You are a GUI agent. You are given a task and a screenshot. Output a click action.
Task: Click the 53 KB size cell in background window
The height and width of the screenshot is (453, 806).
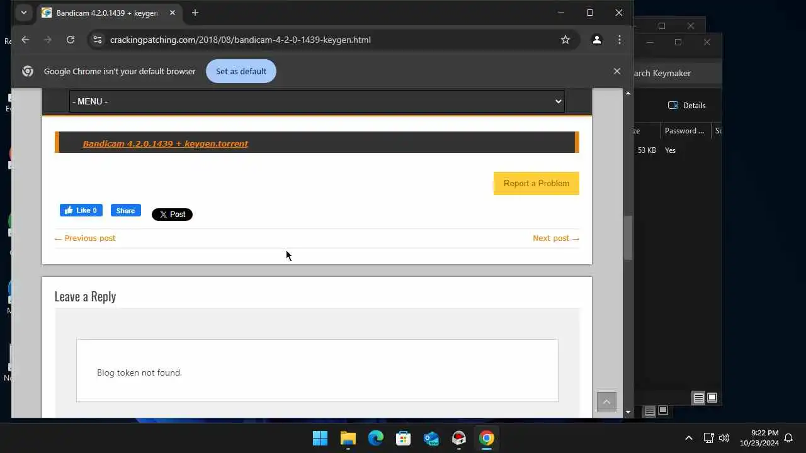coord(647,150)
